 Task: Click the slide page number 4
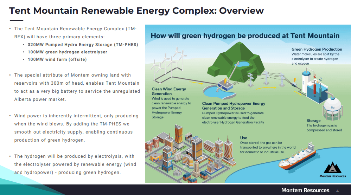coord(337,191)
